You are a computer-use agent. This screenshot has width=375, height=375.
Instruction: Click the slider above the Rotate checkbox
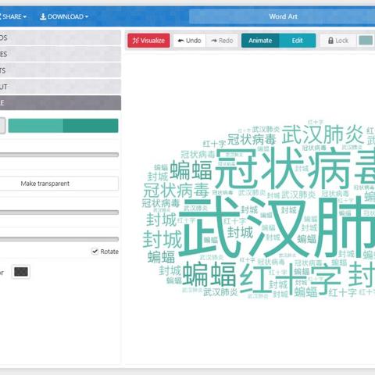(59, 239)
